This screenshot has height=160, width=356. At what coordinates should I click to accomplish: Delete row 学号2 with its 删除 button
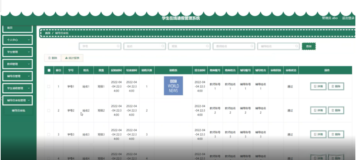tap(336, 110)
